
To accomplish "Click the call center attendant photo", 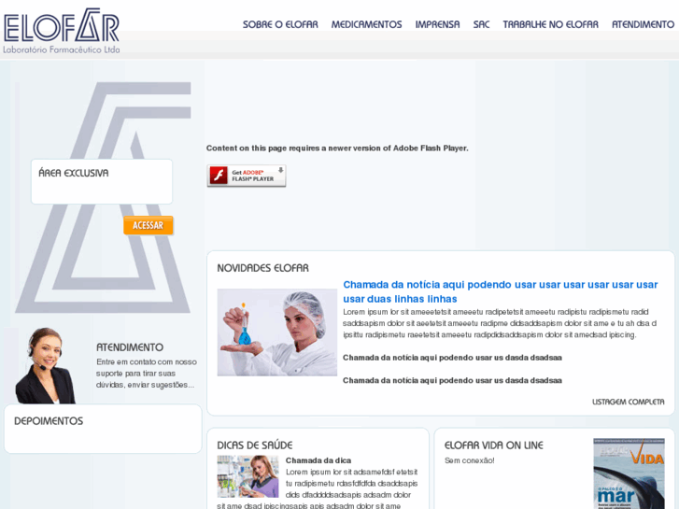I will point(45,365).
